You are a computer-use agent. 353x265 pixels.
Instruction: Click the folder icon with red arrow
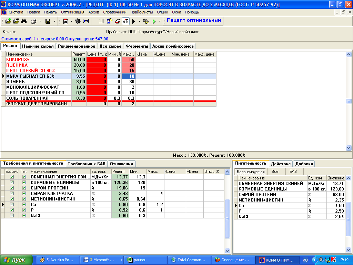click(16, 21)
